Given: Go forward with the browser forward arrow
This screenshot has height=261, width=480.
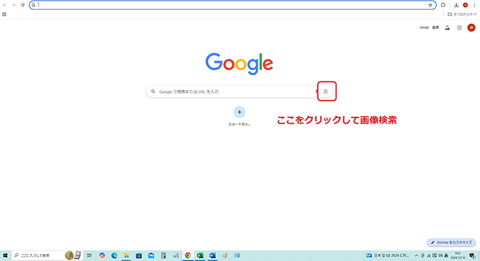Looking at the screenshot, I should coord(13,5).
